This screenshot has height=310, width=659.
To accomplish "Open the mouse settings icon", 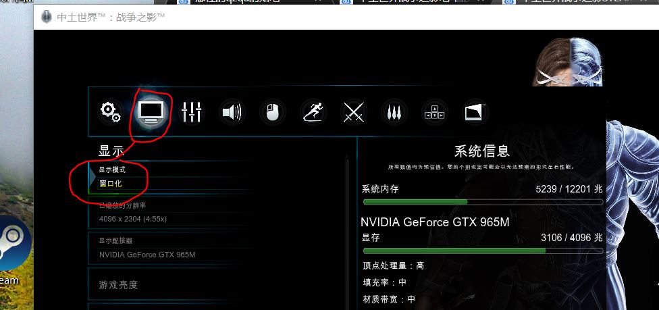I will click(x=272, y=112).
